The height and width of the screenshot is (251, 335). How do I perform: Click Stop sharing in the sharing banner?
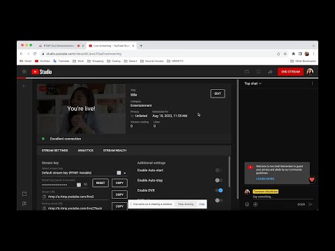[186, 204]
